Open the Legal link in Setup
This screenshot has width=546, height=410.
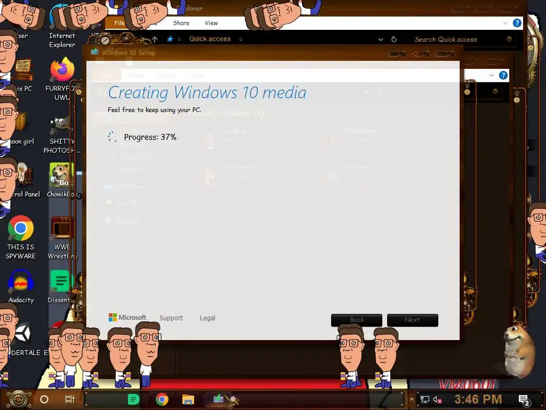[207, 318]
